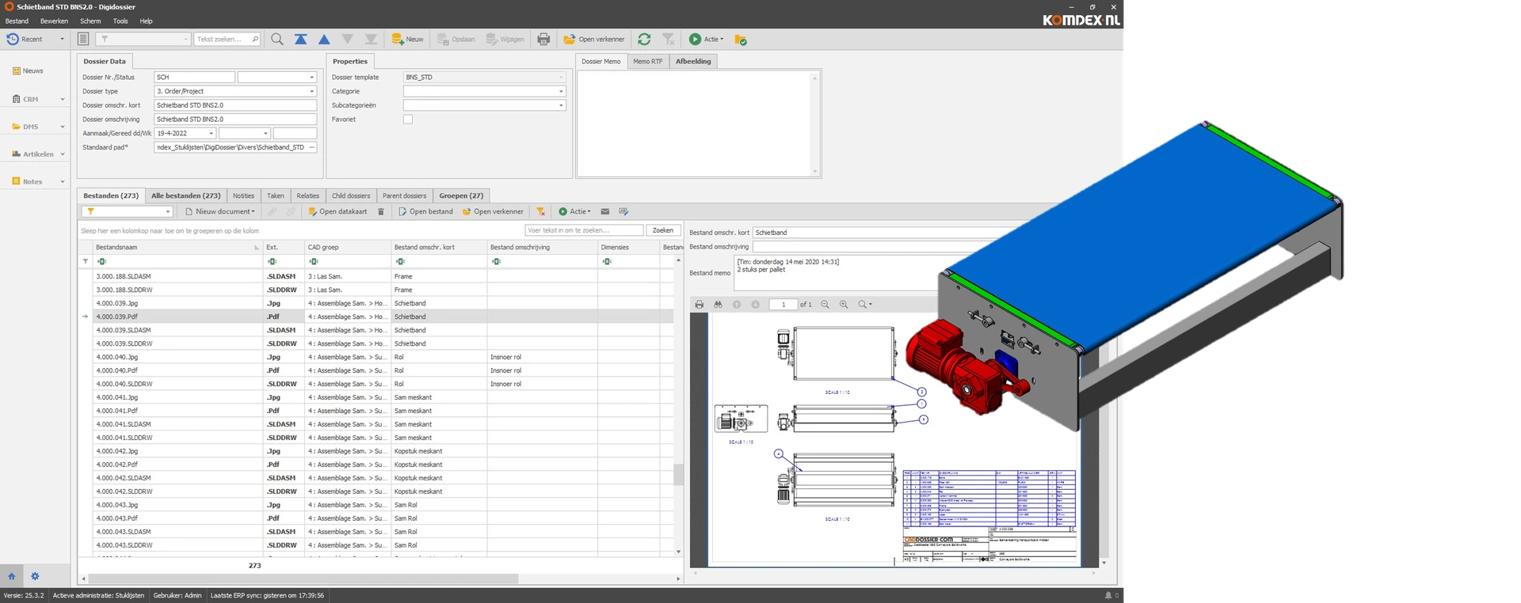Viewport: 1521px width, 603px height.
Task: Switch to the Groepen (27) tab
Action: [461, 195]
